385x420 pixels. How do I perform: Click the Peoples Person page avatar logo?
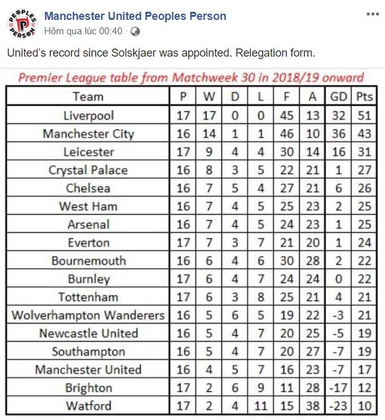tap(23, 22)
